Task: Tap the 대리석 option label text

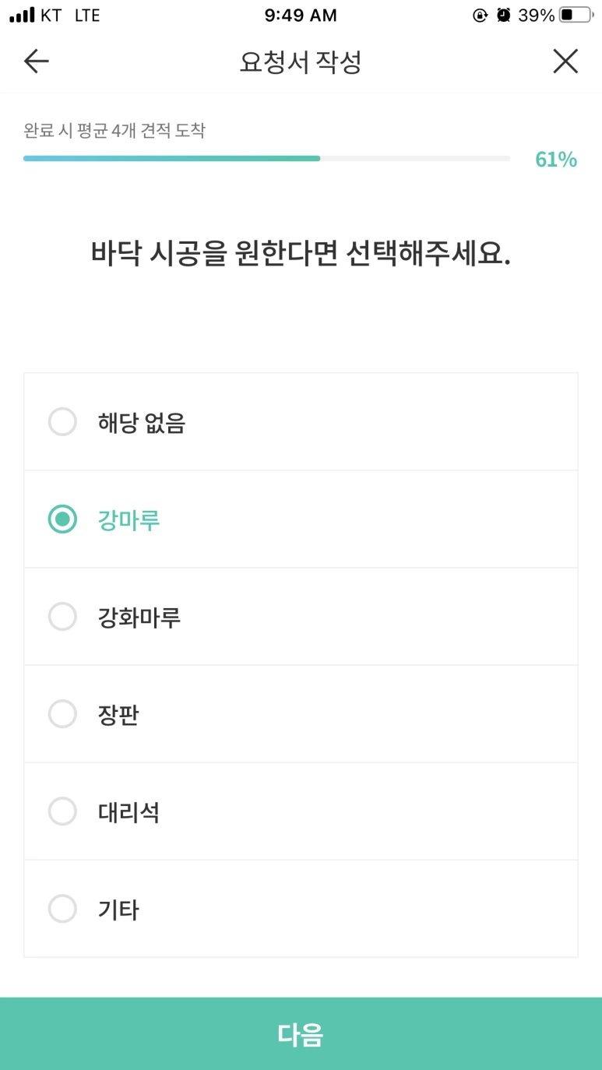Action: pyautogui.click(x=128, y=812)
